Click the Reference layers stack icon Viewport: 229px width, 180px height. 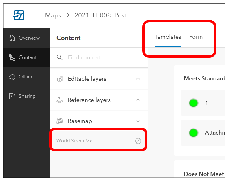[60, 100]
